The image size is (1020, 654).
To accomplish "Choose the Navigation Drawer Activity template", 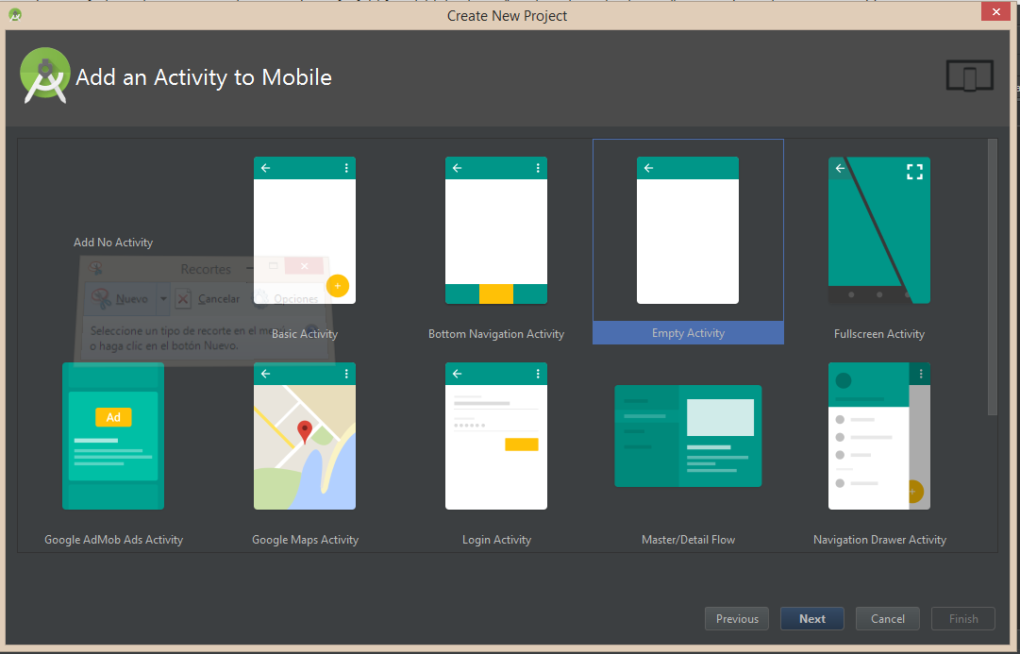I will [878, 436].
